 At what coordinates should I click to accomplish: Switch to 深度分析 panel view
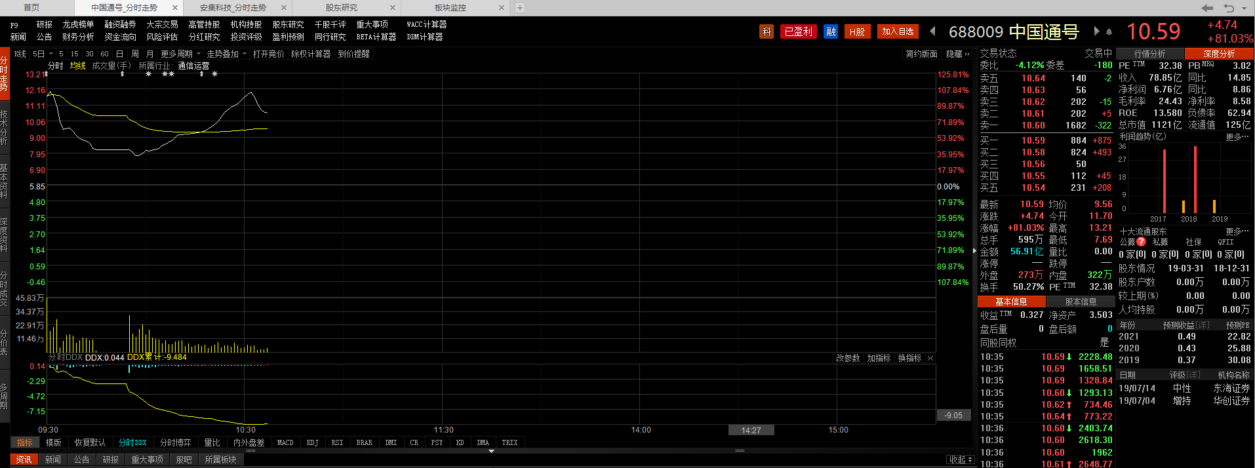pyautogui.click(x=1219, y=54)
